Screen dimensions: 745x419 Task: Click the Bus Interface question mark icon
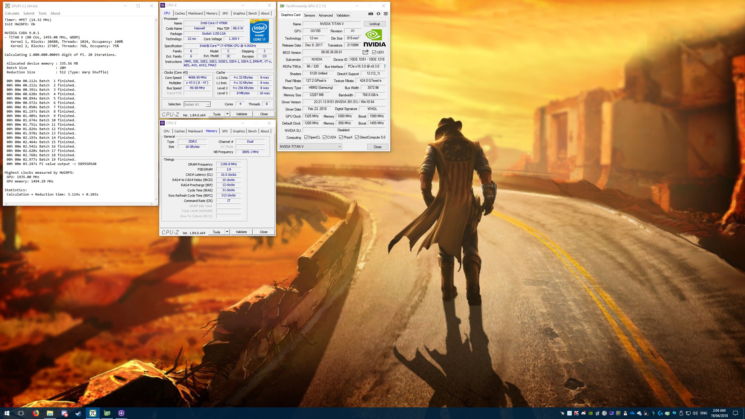pyautogui.click(x=385, y=66)
